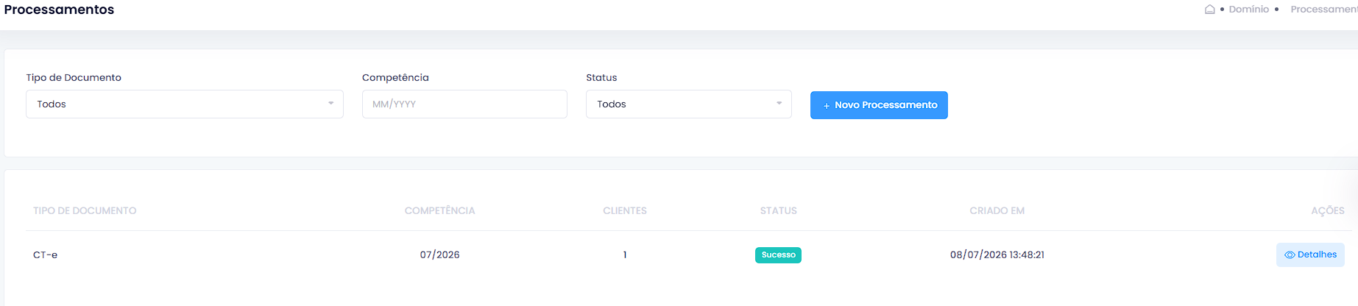
Task: Open the Domínio breadcrumb link
Action: [x=1248, y=10]
